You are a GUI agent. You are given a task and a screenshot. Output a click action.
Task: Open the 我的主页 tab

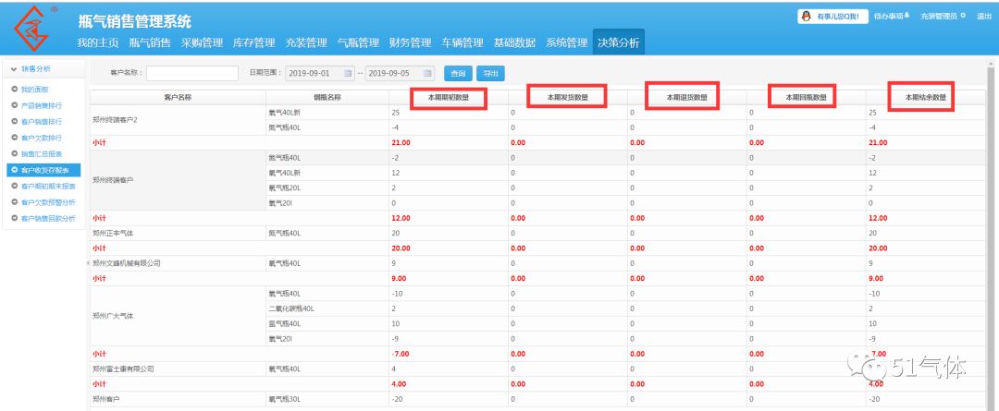coord(97,43)
